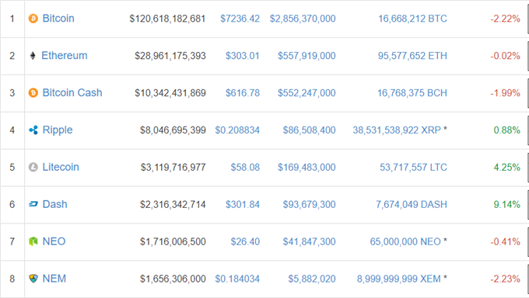The image size is (529, 298).
Task: Click NEO change value -0.41%
Action: click(505, 242)
